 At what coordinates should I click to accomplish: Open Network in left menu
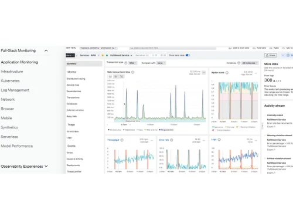pyautogui.click(x=8, y=100)
